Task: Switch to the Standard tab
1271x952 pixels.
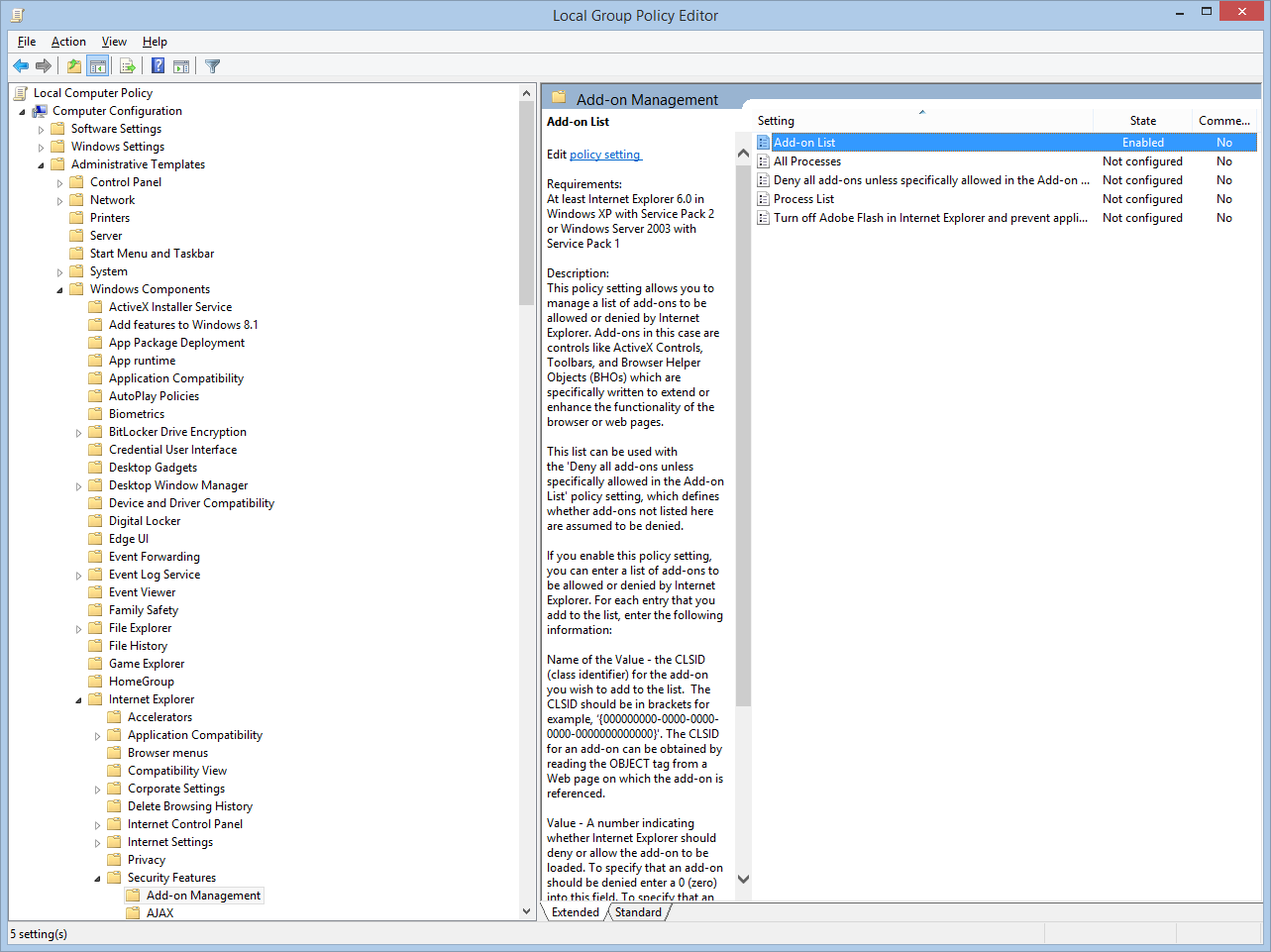Action: (x=638, y=912)
